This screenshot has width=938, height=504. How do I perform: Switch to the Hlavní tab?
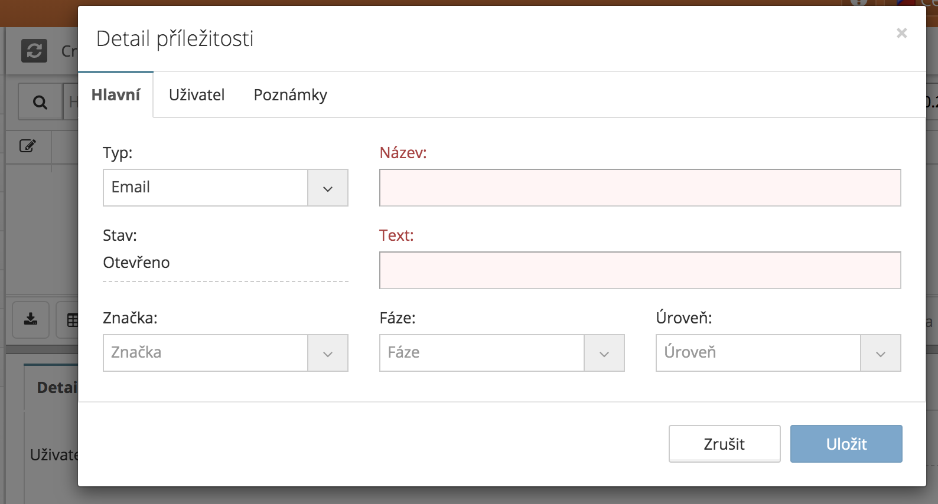(116, 95)
